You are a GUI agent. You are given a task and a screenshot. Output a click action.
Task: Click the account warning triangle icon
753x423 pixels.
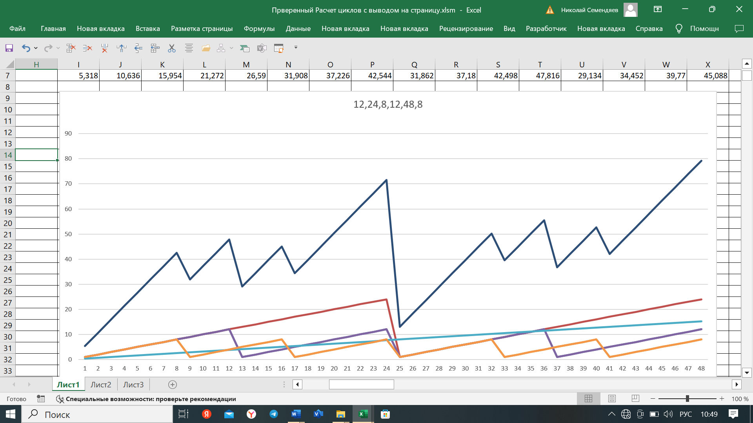click(x=550, y=10)
